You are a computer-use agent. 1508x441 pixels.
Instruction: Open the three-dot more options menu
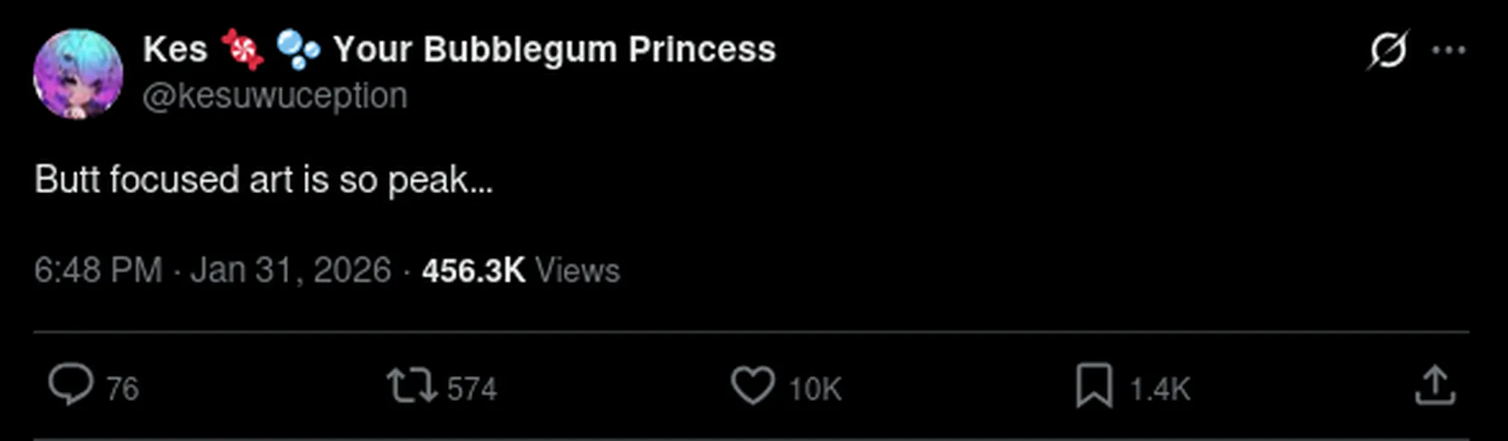click(1448, 51)
